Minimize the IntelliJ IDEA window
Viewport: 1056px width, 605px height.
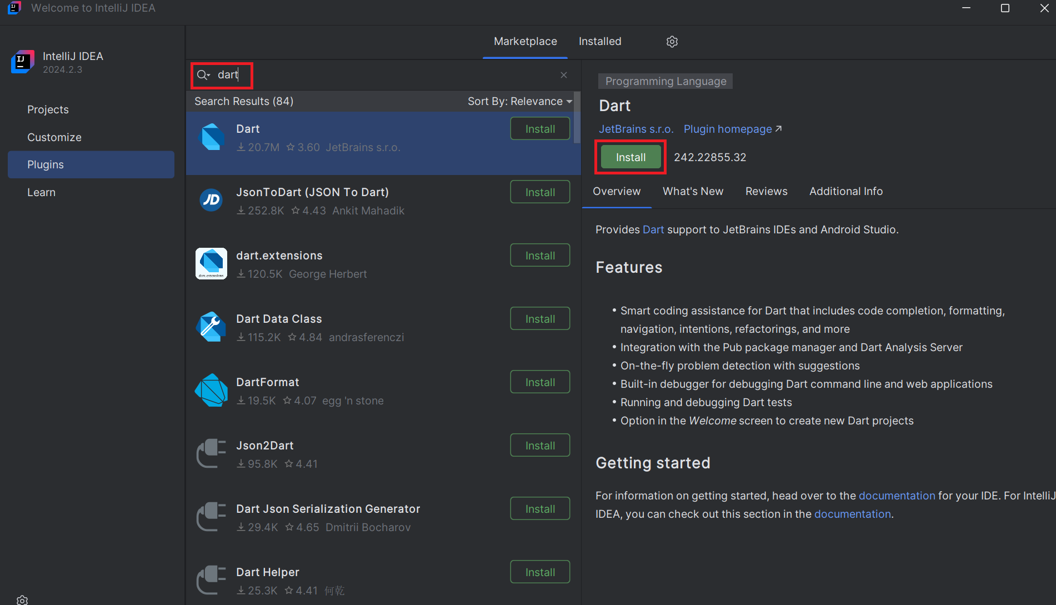pos(966,8)
